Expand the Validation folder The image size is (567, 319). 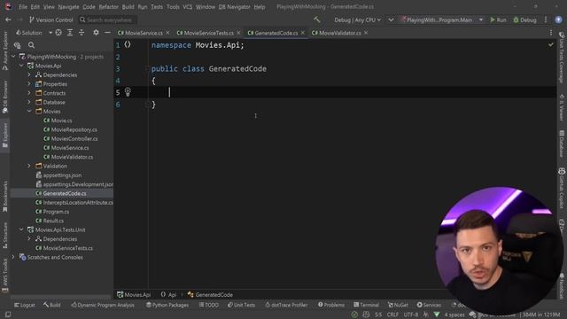29,166
